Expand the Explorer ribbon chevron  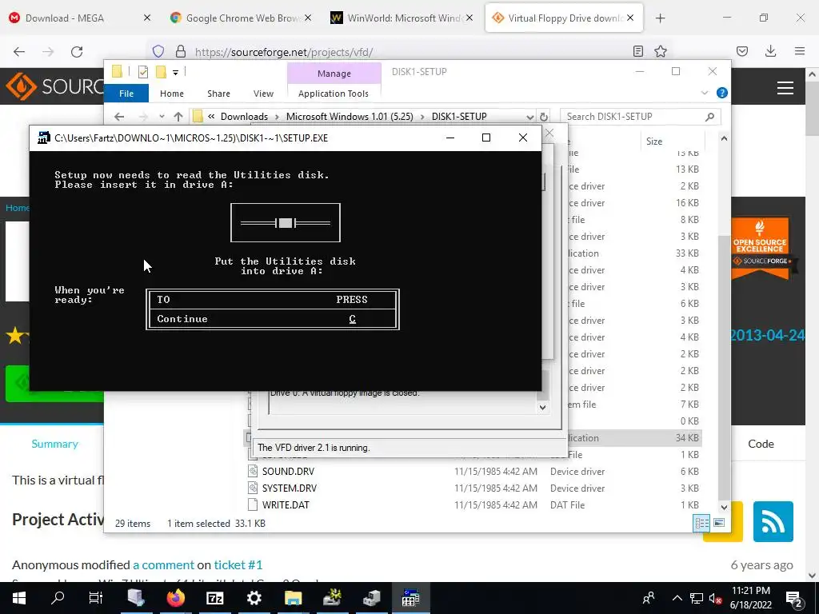(704, 93)
